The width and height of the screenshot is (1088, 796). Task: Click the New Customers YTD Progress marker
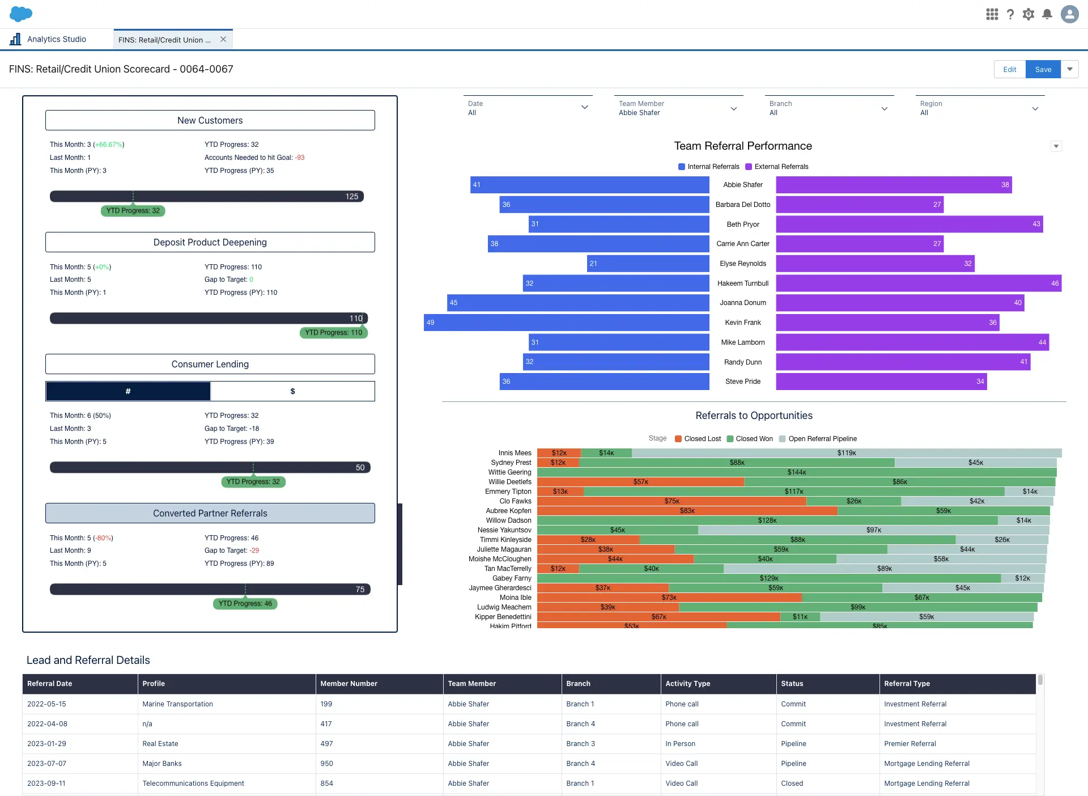click(133, 210)
